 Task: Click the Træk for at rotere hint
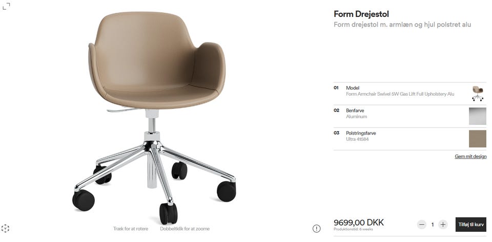pos(131,229)
